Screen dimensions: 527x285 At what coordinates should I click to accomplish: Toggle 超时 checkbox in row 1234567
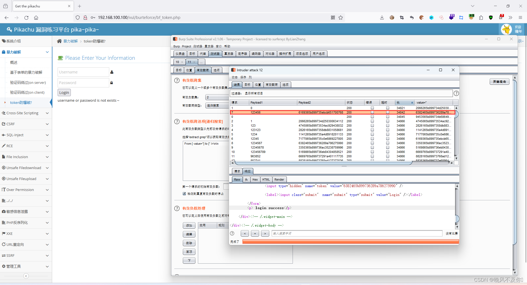388,143
